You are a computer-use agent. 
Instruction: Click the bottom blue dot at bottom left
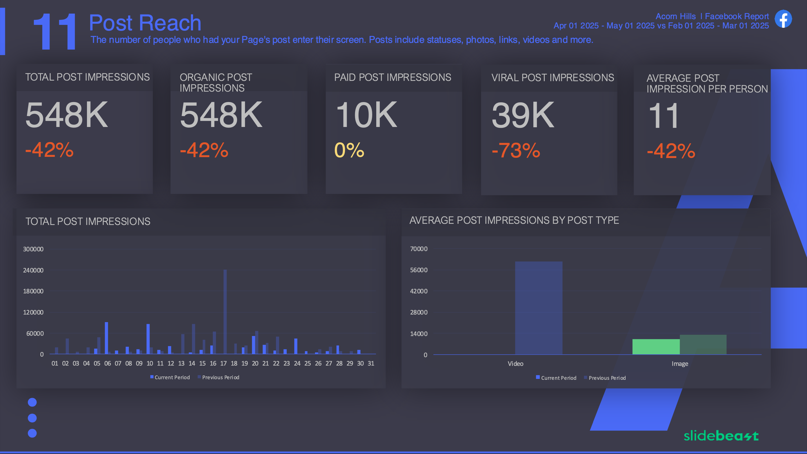coord(32,433)
